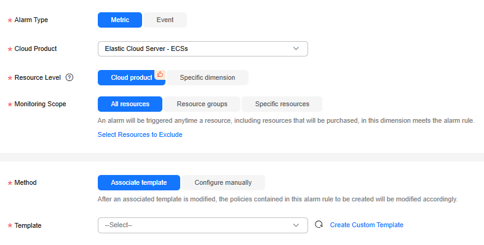Open the Elastic Cloud Server - ECSs dropdown
The image size is (484, 245).
pyautogui.click(x=203, y=49)
